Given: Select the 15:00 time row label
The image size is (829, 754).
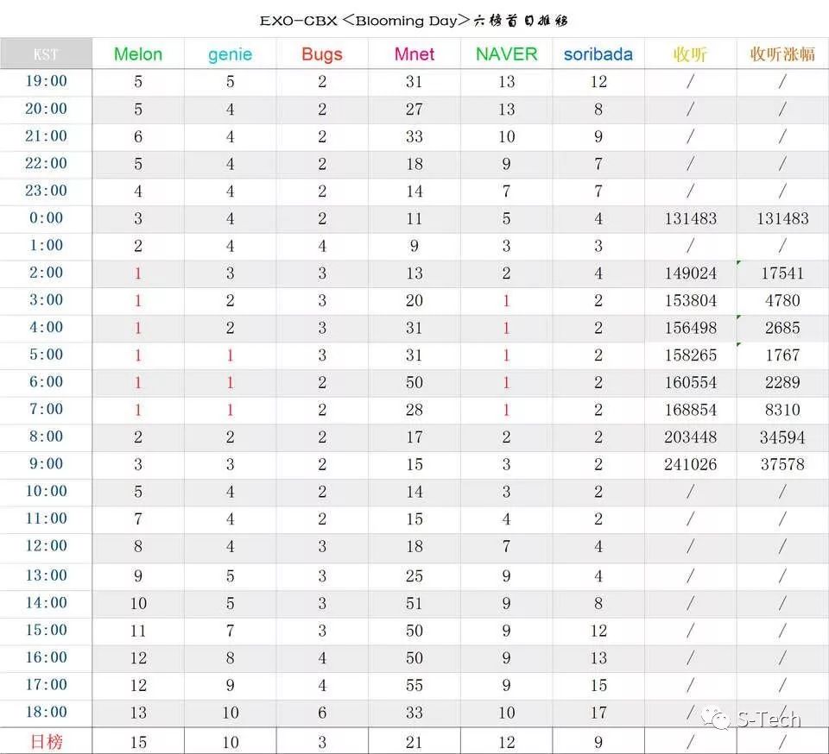Looking at the screenshot, I should (46, 630).
